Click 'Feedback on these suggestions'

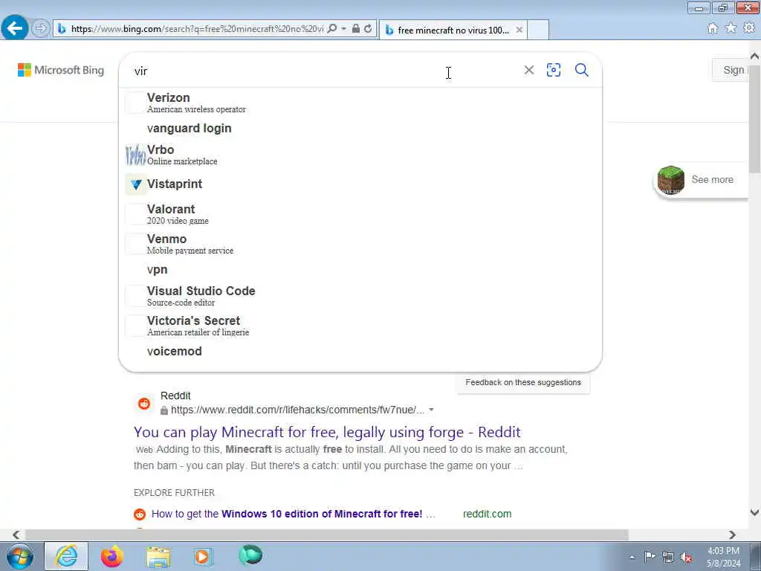coord(523,383)
